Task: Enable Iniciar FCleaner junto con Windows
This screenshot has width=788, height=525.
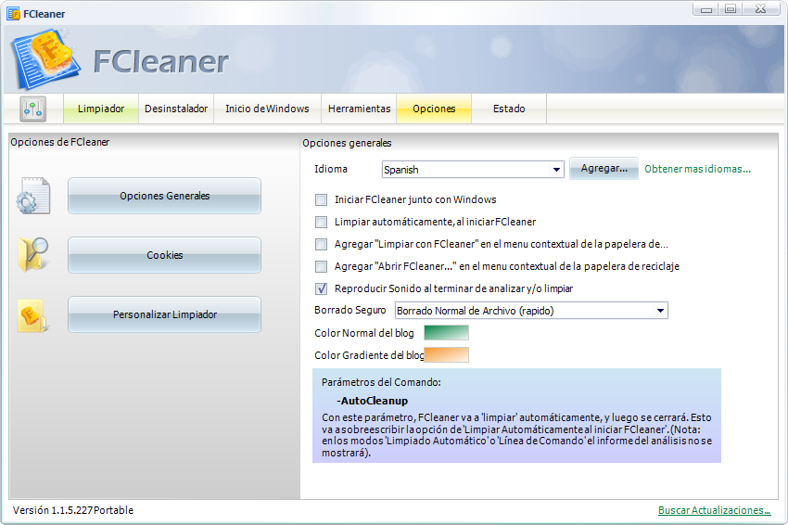Action: tap(321, 199)
